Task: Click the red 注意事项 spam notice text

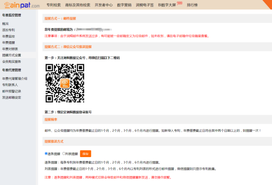Action: click(127, 36)
